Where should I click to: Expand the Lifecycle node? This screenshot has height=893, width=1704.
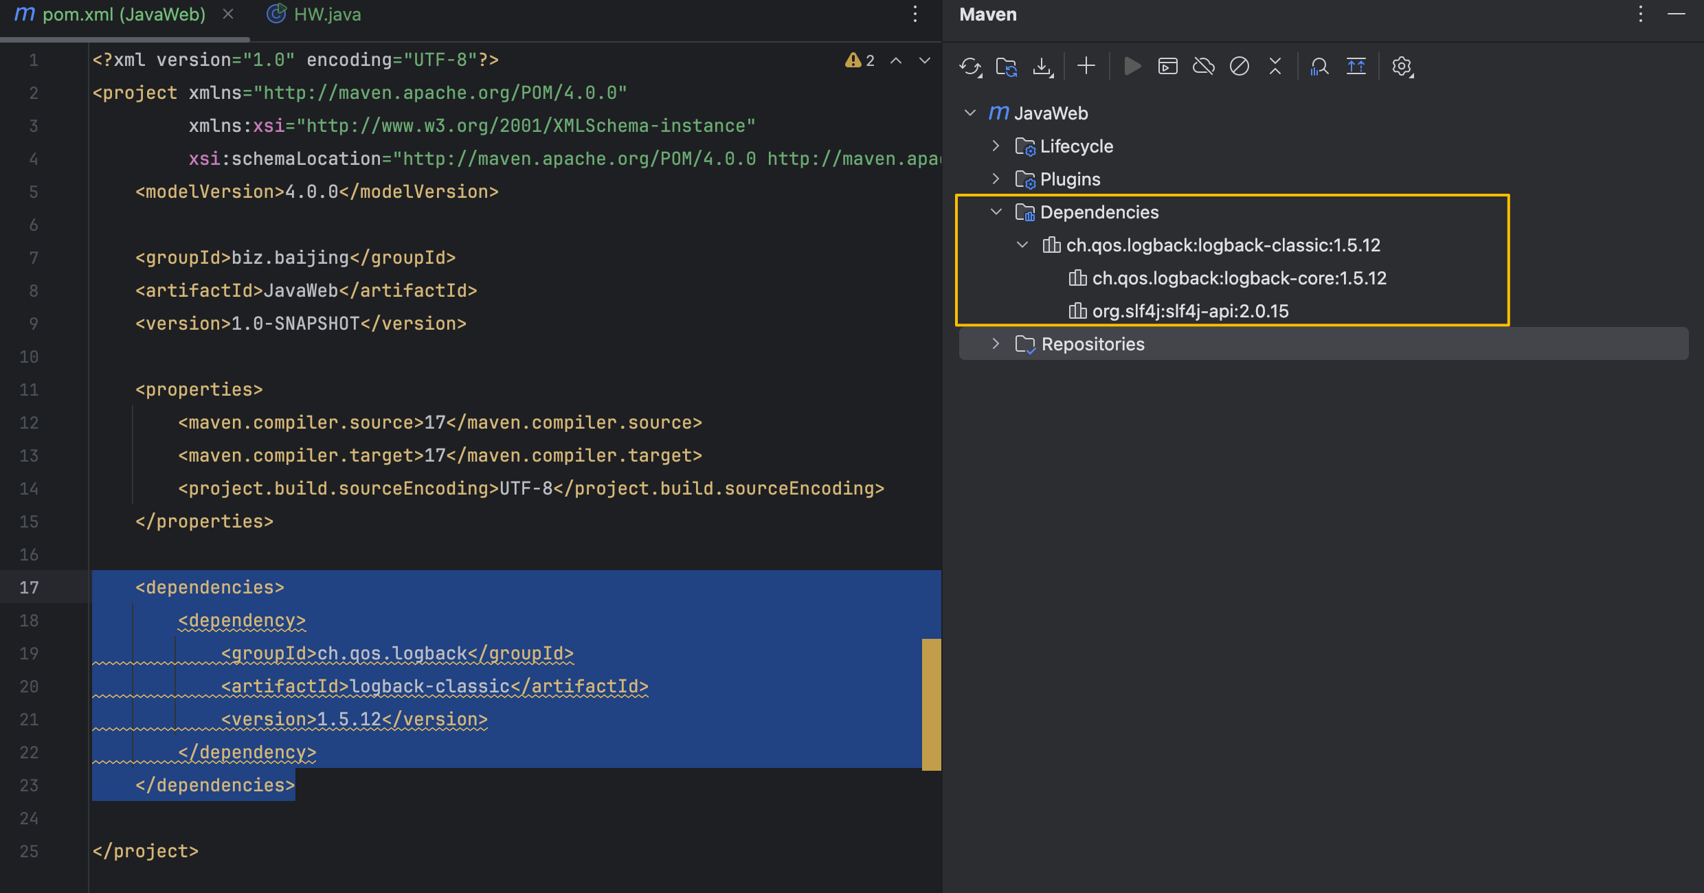pos(996,146)
